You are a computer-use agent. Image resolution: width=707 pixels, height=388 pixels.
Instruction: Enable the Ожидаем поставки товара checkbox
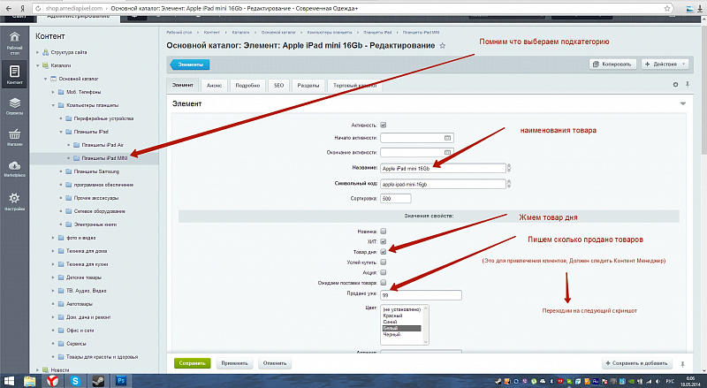tap(384, 283)
